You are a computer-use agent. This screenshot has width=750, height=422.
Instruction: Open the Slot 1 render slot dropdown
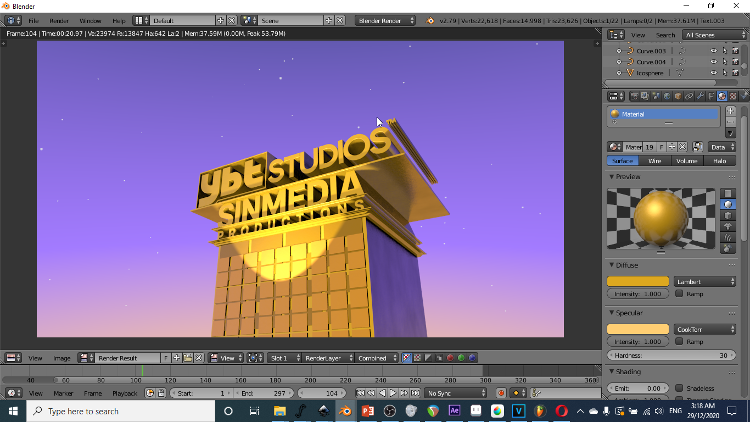(284, 358)
